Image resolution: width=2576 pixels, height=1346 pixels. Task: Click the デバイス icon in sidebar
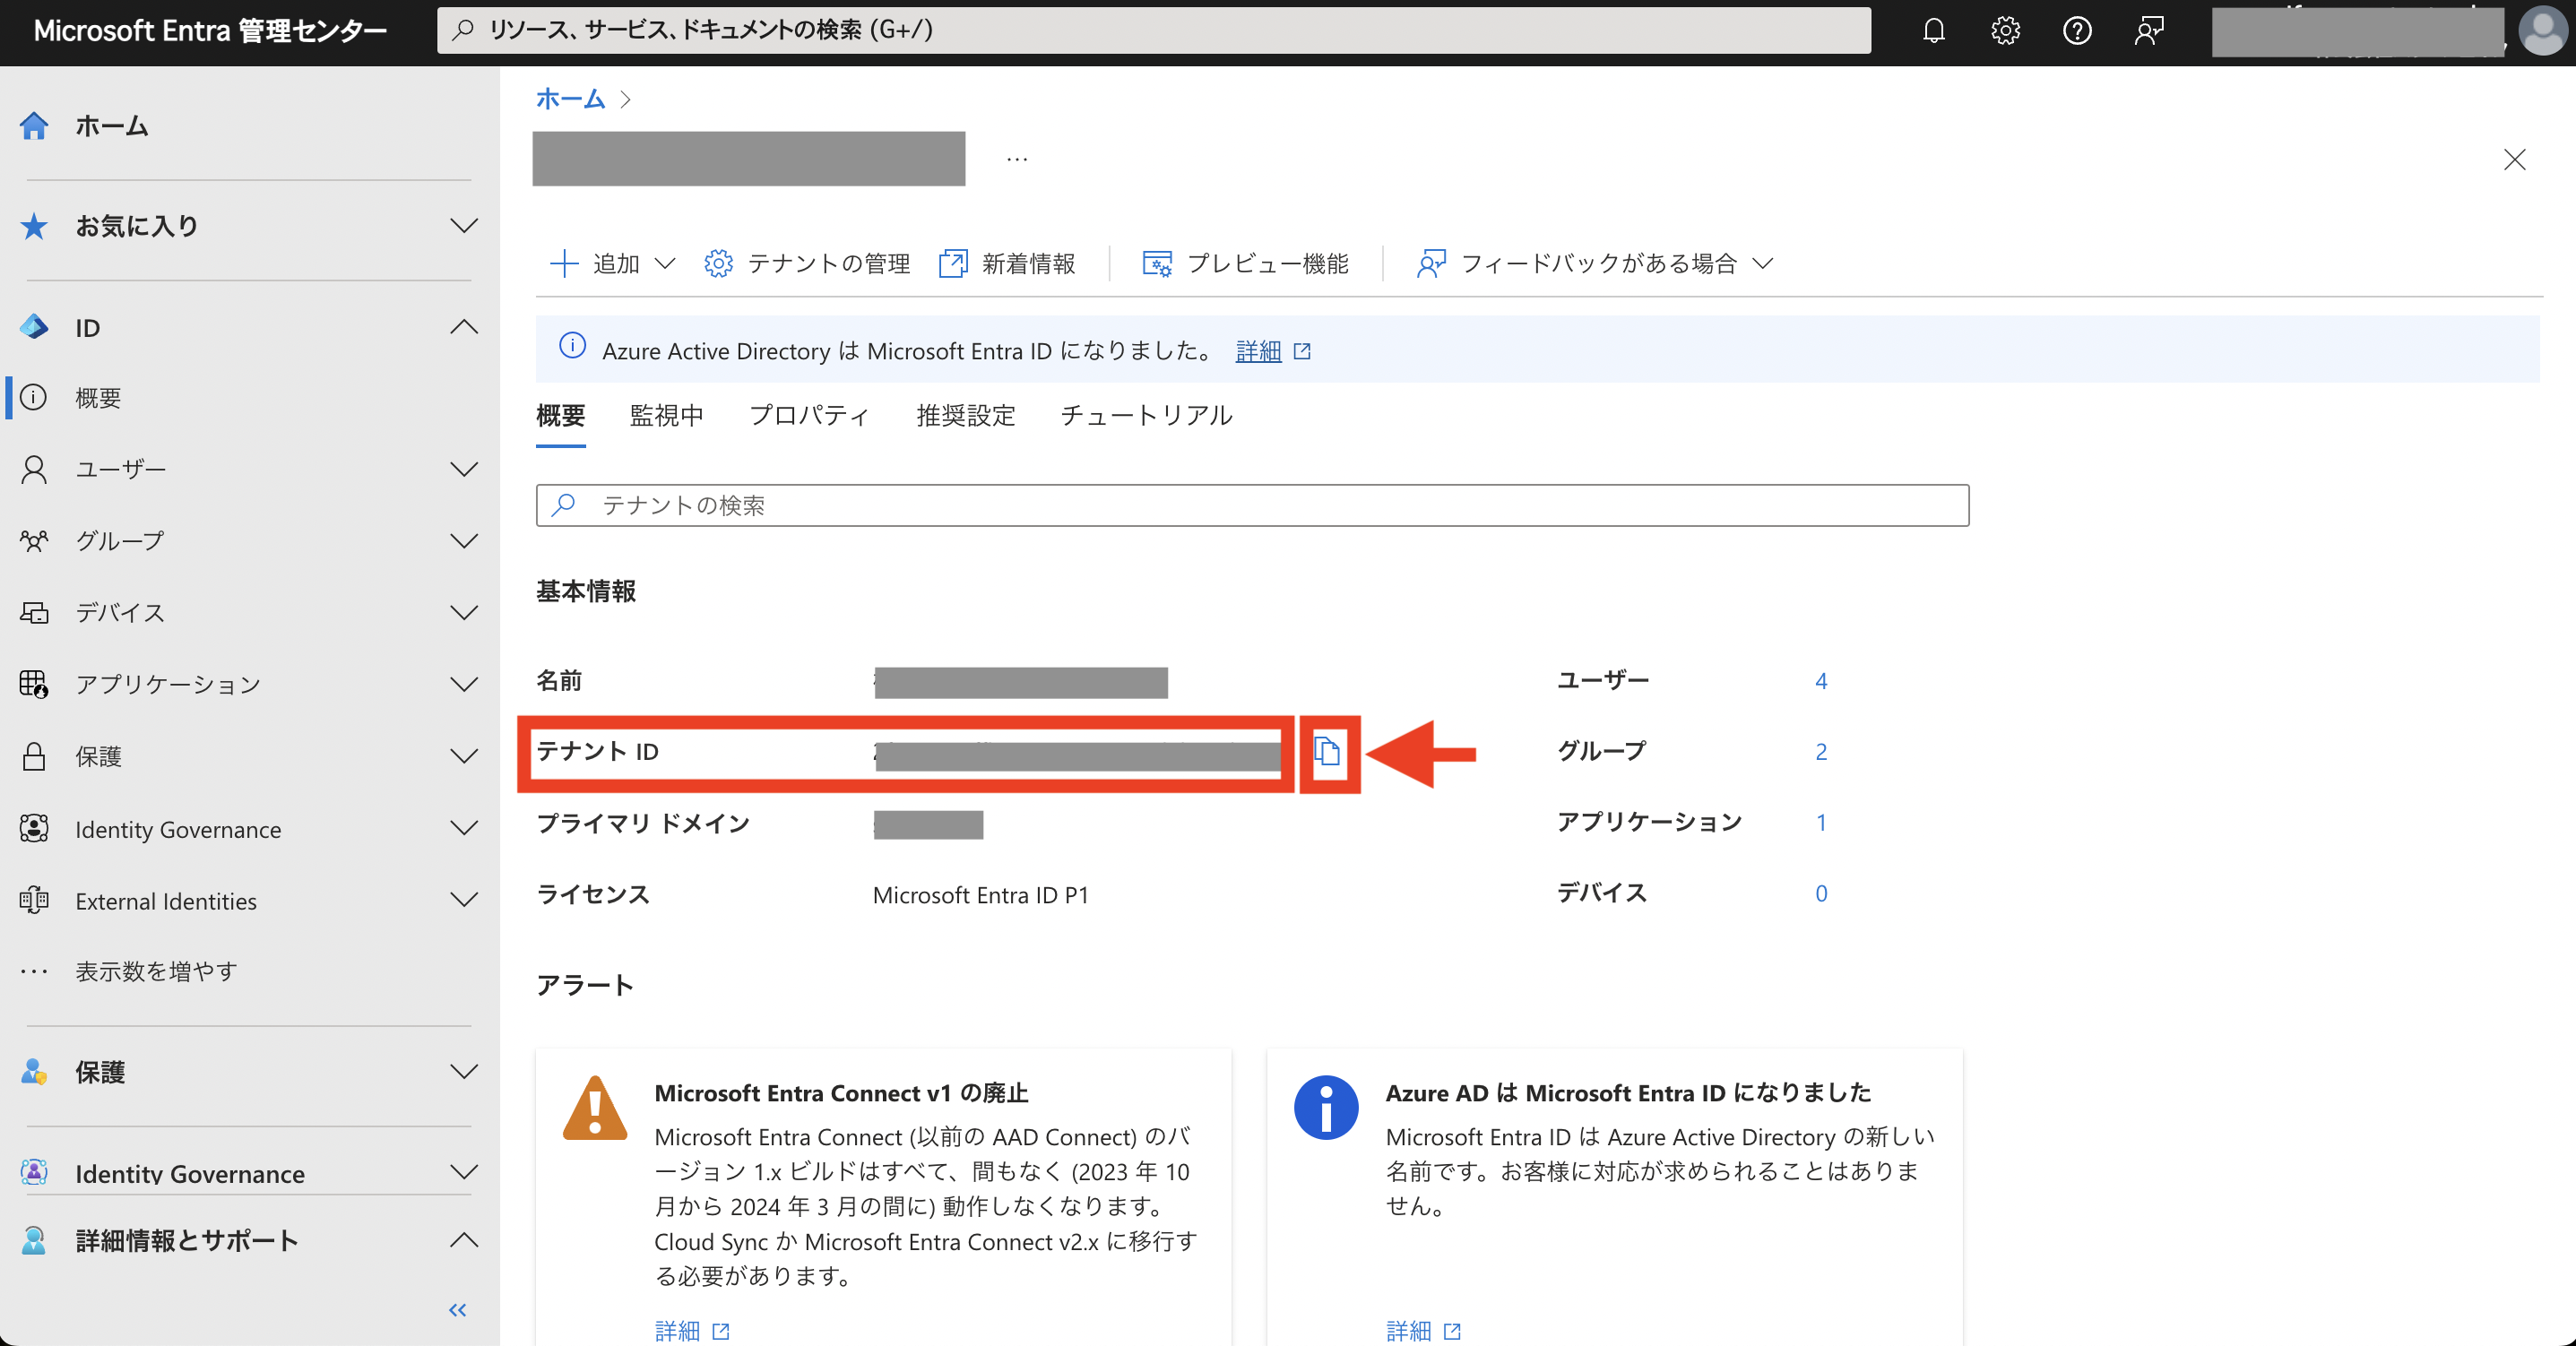point(34,612)
